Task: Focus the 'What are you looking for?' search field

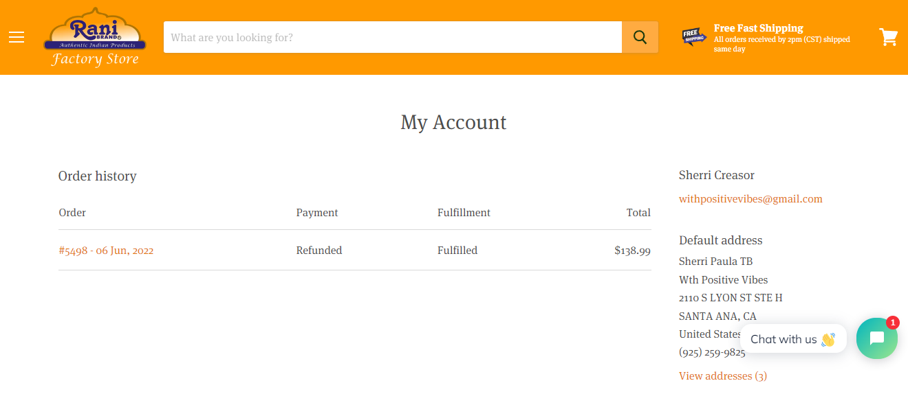Action: pyautogui.click(x=393, y=37)
